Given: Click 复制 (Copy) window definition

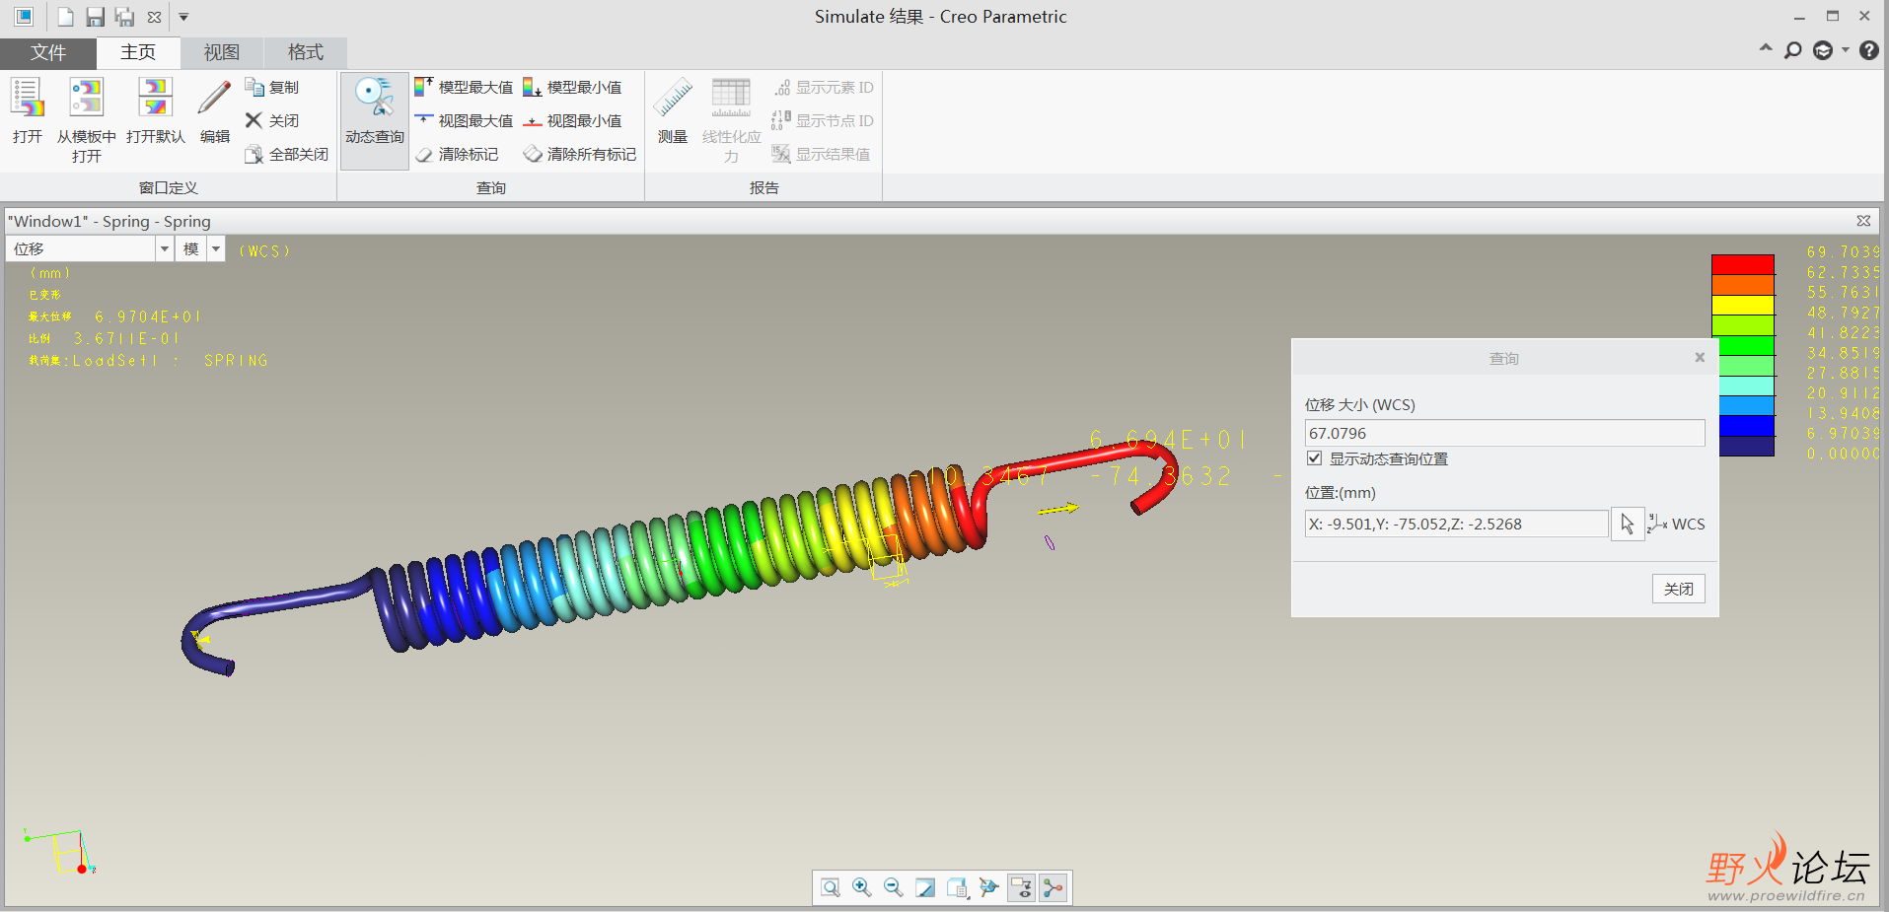Looking at the screenshot, I should coord(272,88).
